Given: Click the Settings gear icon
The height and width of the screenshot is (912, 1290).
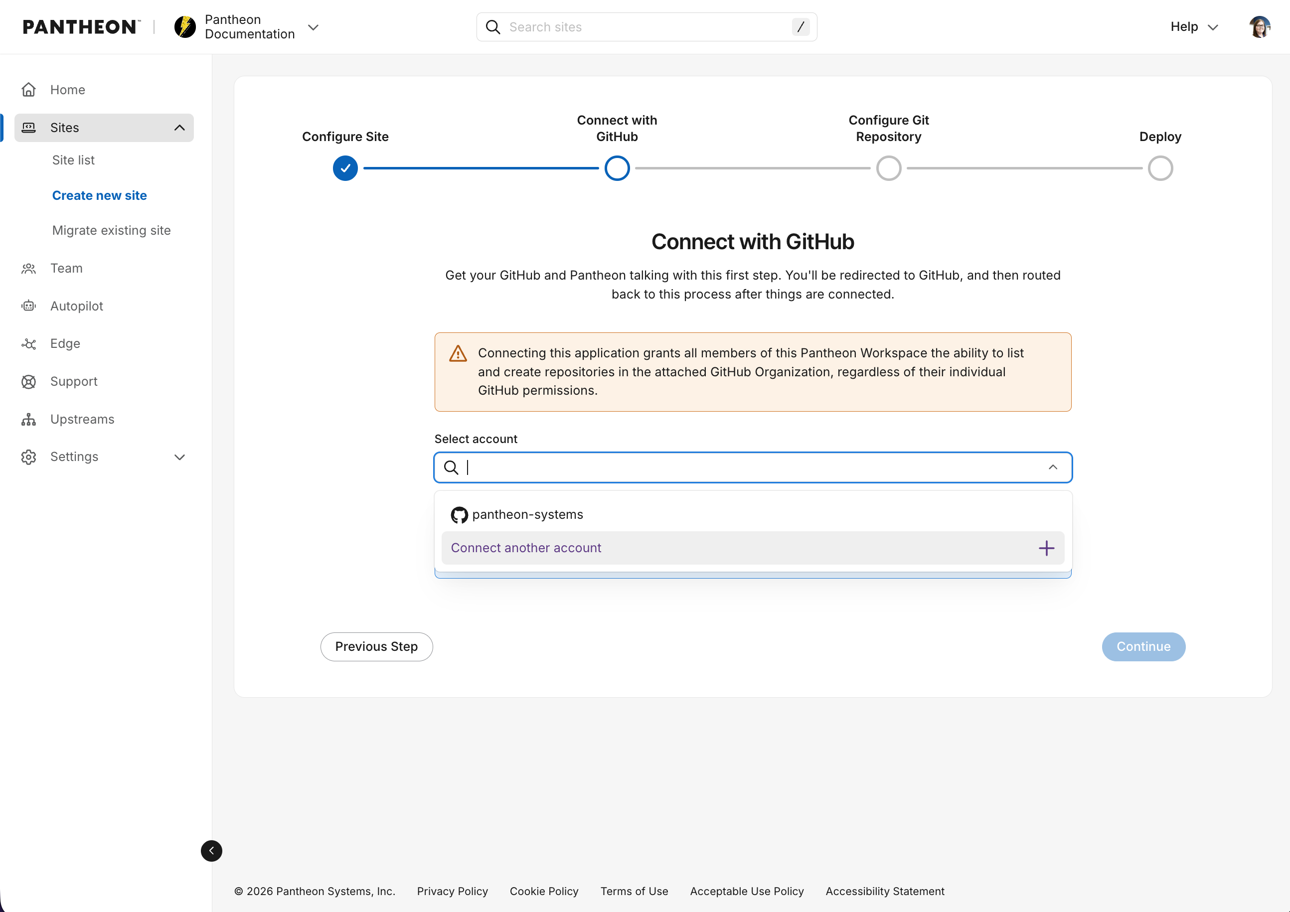Looking at the screenshot, I should pyautogui.click(x=28, y=457).
